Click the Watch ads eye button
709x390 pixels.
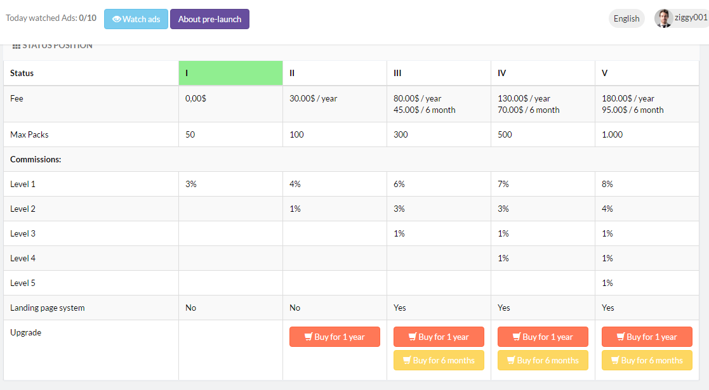coord(136,19)
